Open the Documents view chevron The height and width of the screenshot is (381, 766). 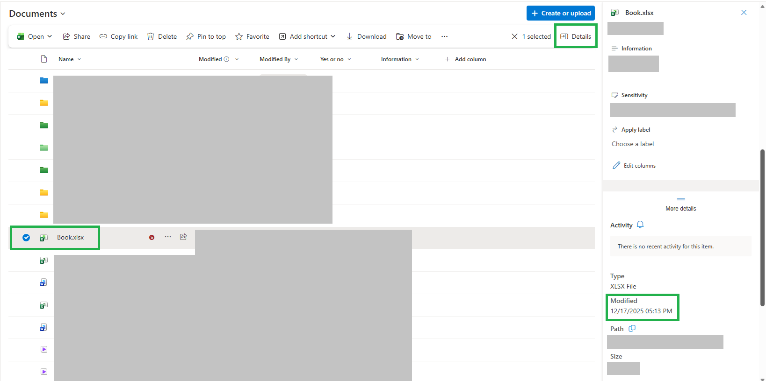(x=63, y=14)
